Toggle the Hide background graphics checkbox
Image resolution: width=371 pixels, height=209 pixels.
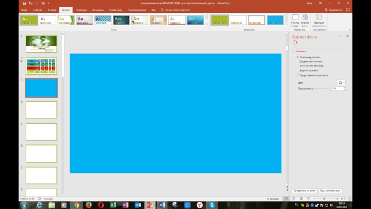click(297, 75)
